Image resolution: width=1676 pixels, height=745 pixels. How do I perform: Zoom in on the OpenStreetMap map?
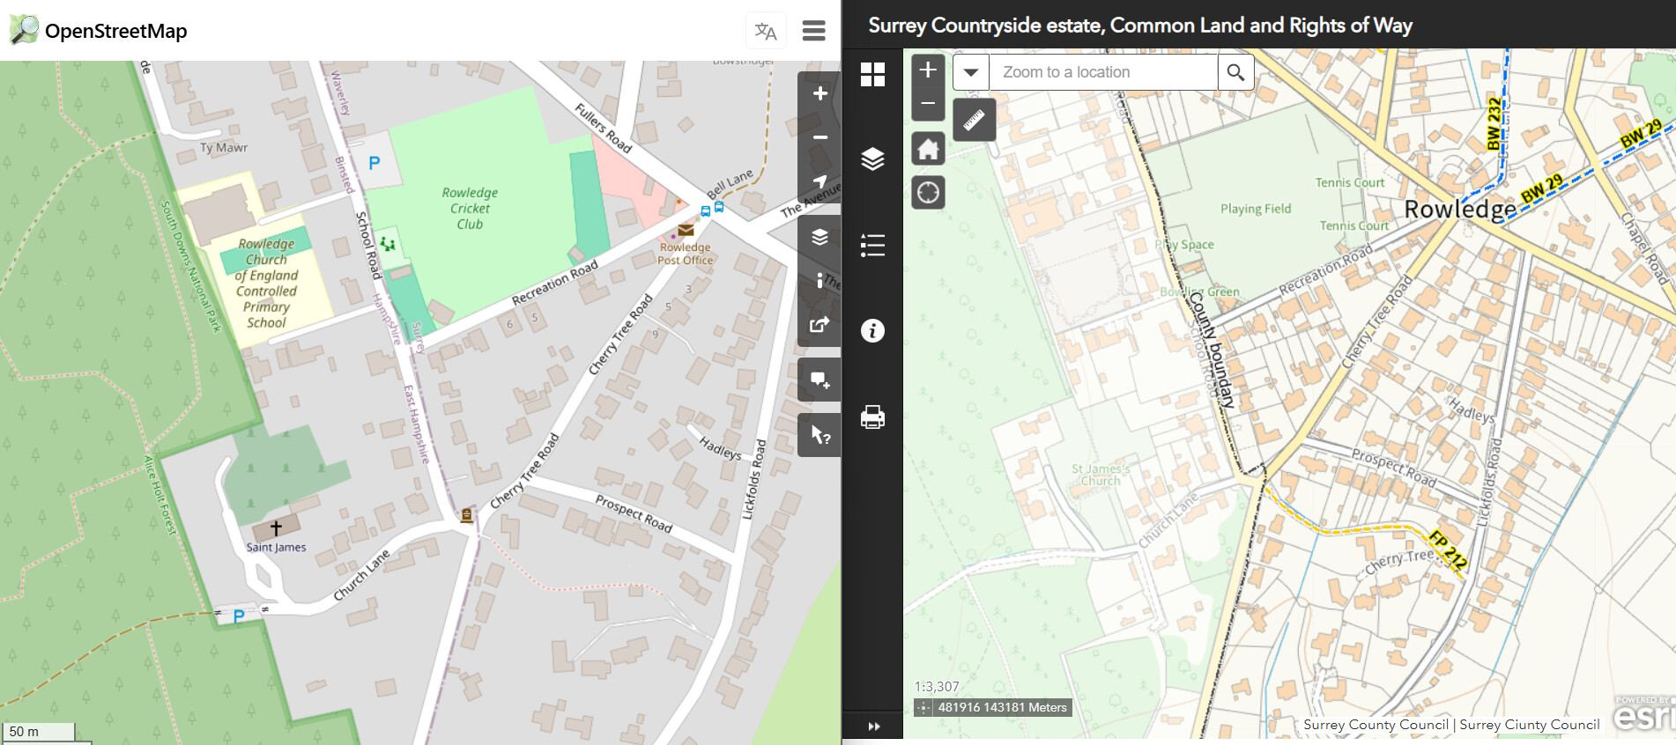(x=819, y=93)
